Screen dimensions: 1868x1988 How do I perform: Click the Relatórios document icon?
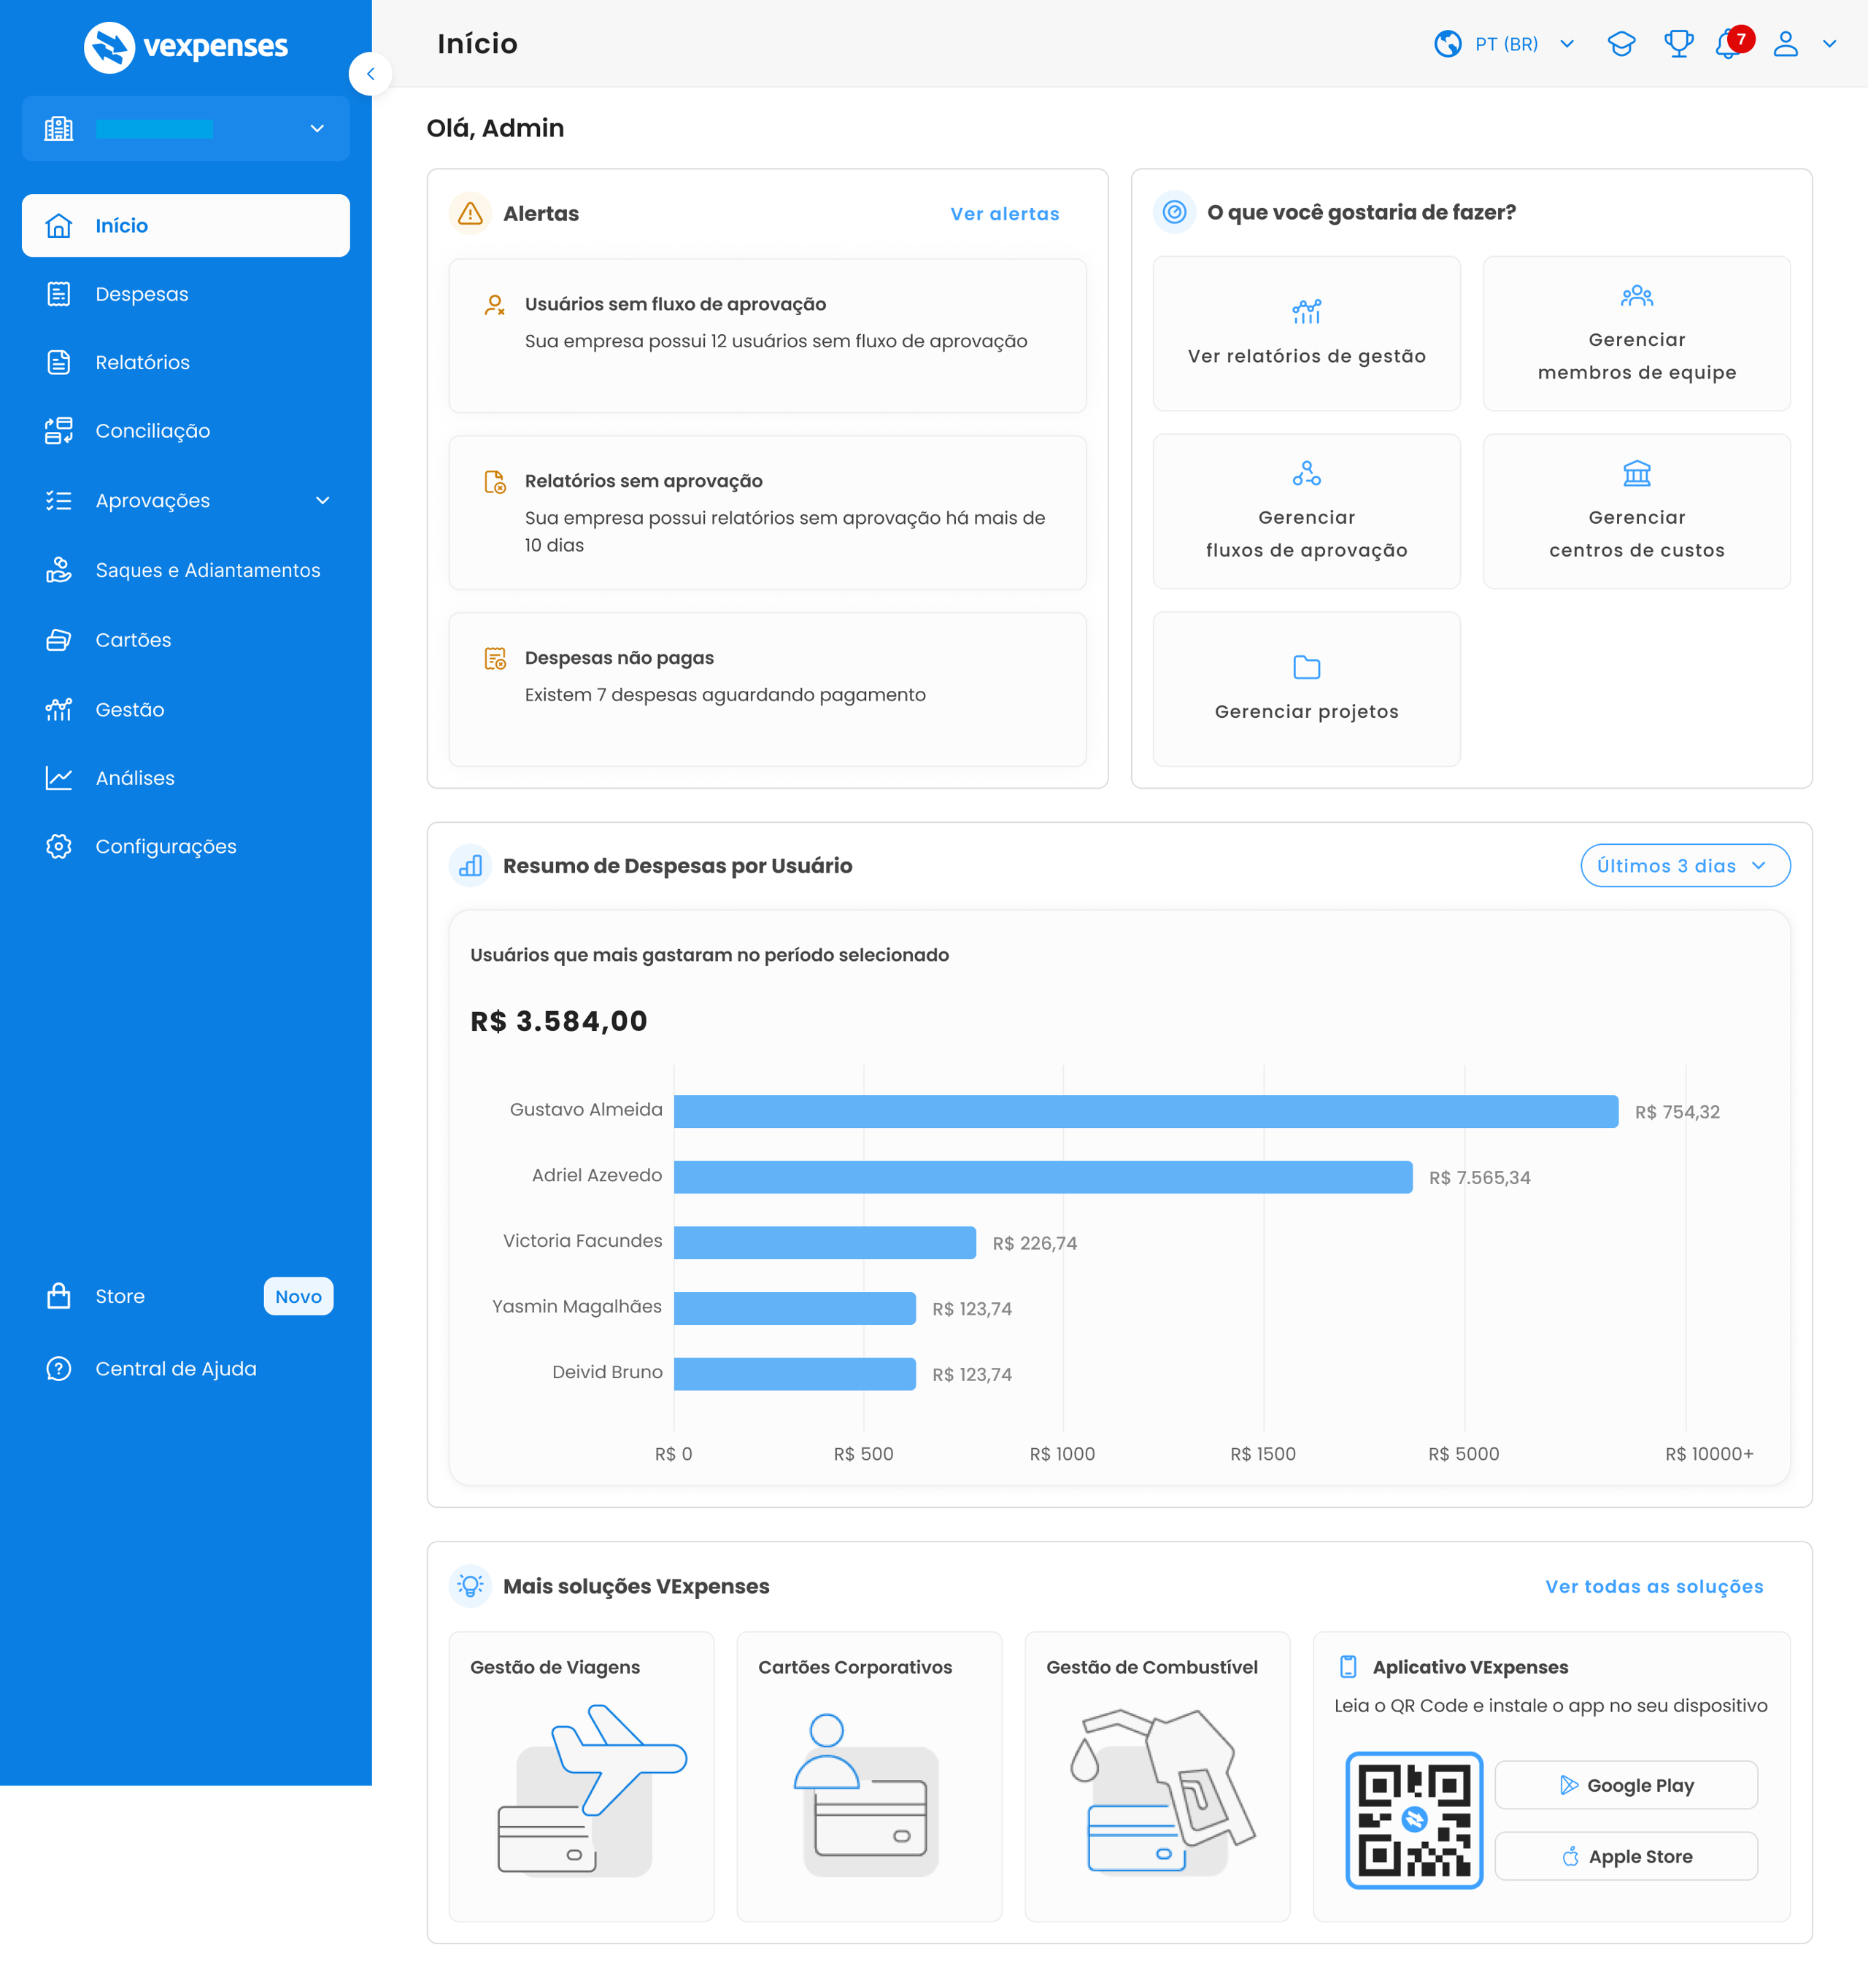(x=59, y=362)
